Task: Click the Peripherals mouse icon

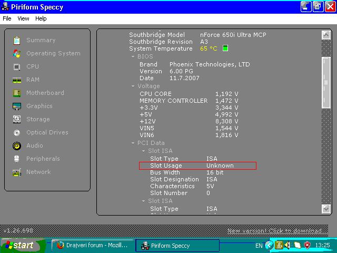Action: pyautogui.click(x=17, y=159)
